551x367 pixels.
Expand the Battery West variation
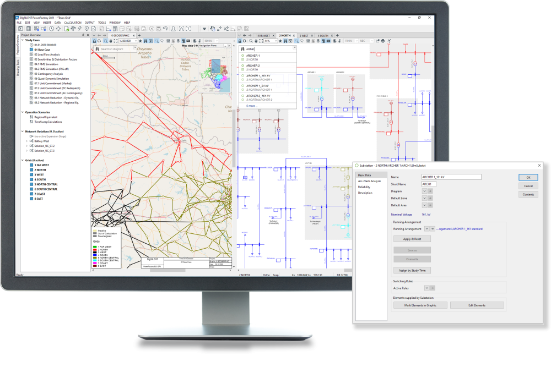26,141
